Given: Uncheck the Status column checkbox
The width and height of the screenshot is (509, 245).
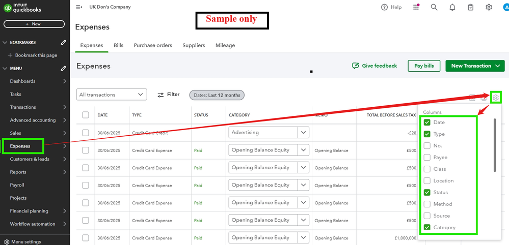Looking at the screenshot, I should (427, 192).
